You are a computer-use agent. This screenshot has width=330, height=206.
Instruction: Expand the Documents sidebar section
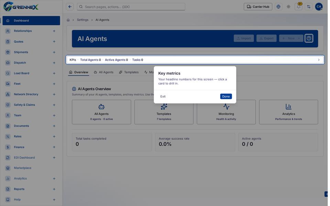(54, 126)
